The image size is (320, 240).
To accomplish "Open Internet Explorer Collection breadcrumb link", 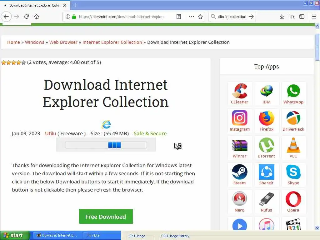I will click(112, 42).
